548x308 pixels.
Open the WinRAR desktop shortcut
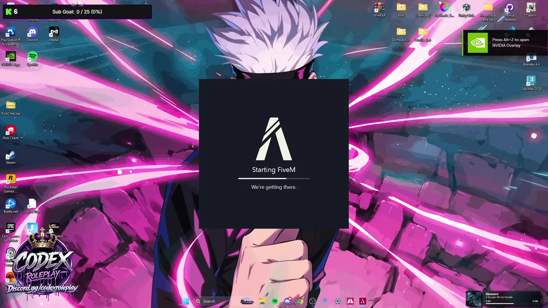click(x=379, y=10)
